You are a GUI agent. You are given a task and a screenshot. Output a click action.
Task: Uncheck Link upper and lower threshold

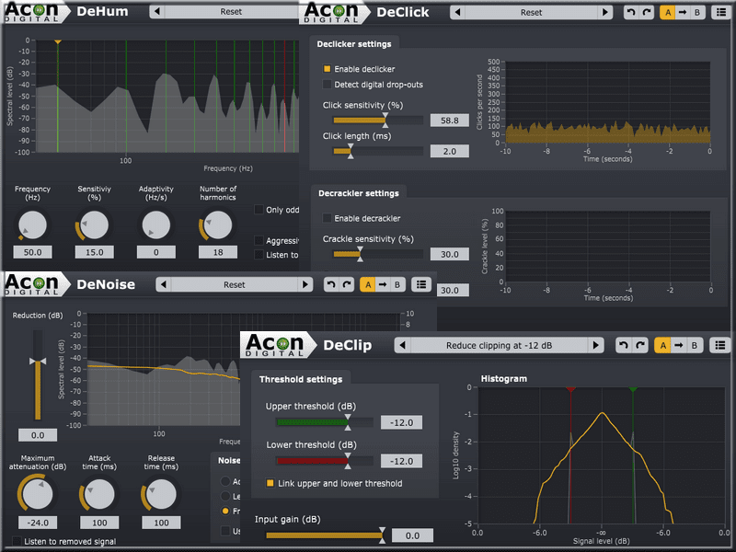click(x=270, y=483)
